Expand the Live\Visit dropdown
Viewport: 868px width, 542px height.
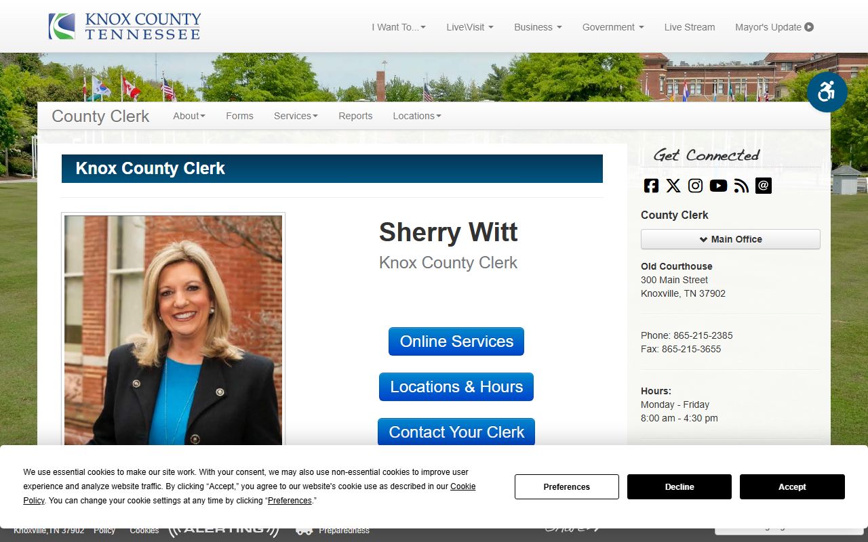tap(470, 27)
